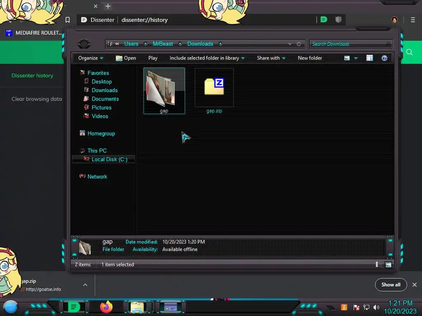Viewport: 422px width, 316px height.
Task: Click the green Dissenter comment icon
Action: pos(324,20)
